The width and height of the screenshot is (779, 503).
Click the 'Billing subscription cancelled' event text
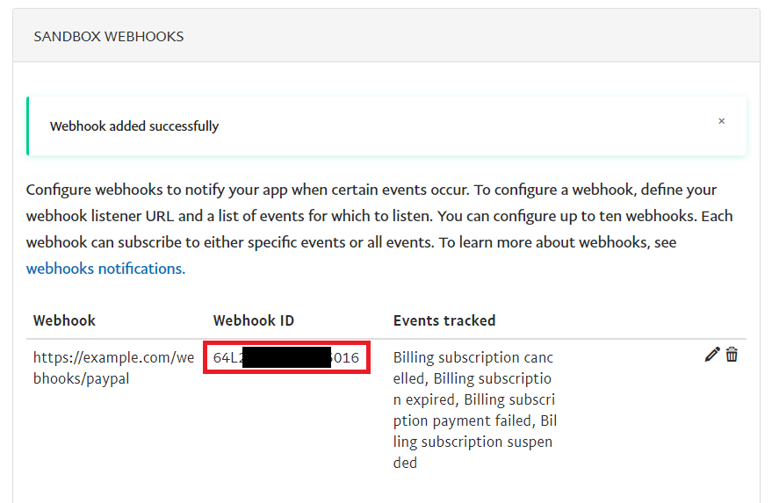pos(472,358)
